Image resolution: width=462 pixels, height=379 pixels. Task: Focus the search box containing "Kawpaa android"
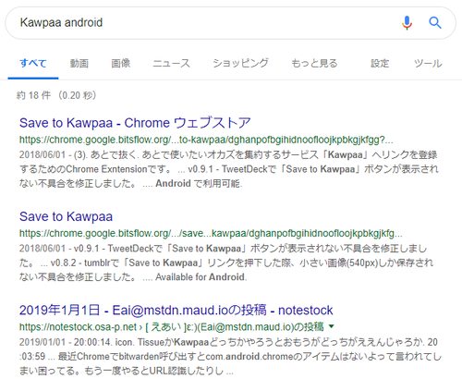pyautogui.click(x=203, y=23)
